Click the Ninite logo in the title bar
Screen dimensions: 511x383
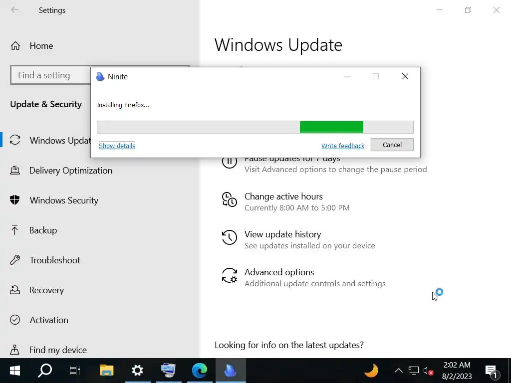pyautogui.click(x=100, y=76)
